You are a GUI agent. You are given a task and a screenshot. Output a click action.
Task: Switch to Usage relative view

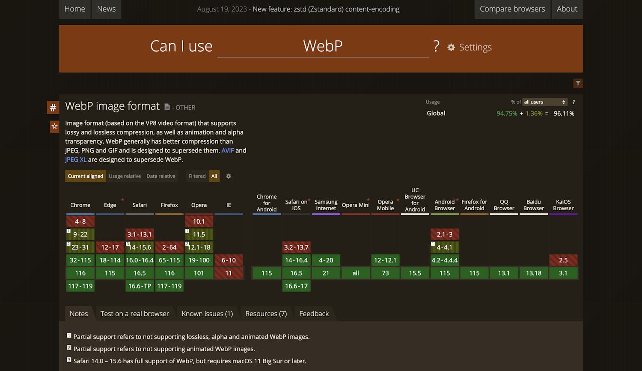[125, 176]
